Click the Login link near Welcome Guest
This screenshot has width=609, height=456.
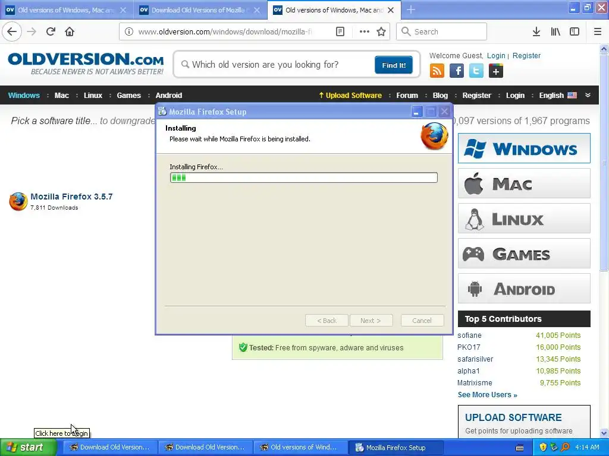click(x=496, y=55)
